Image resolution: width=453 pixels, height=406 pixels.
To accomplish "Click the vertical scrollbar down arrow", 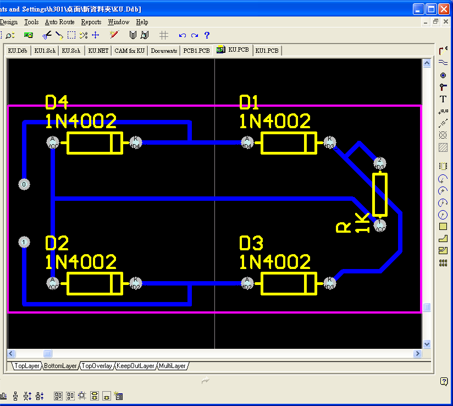I will point(427,344).
